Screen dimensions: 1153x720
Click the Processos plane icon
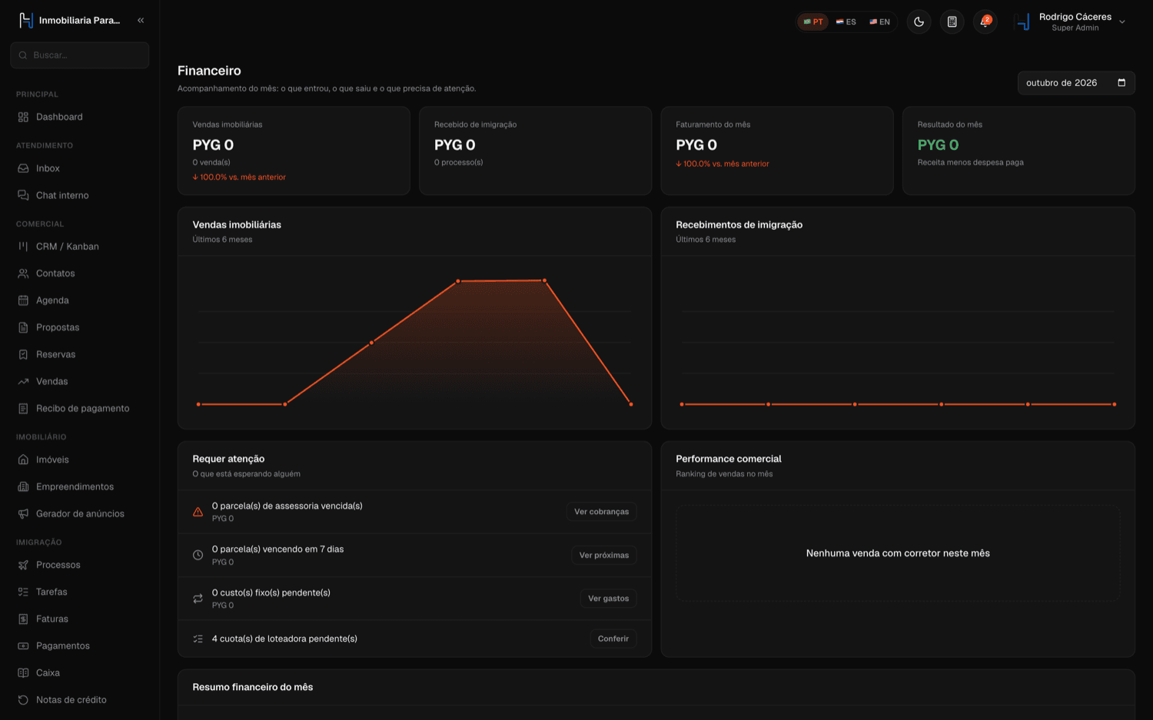[x=23, y=565]
